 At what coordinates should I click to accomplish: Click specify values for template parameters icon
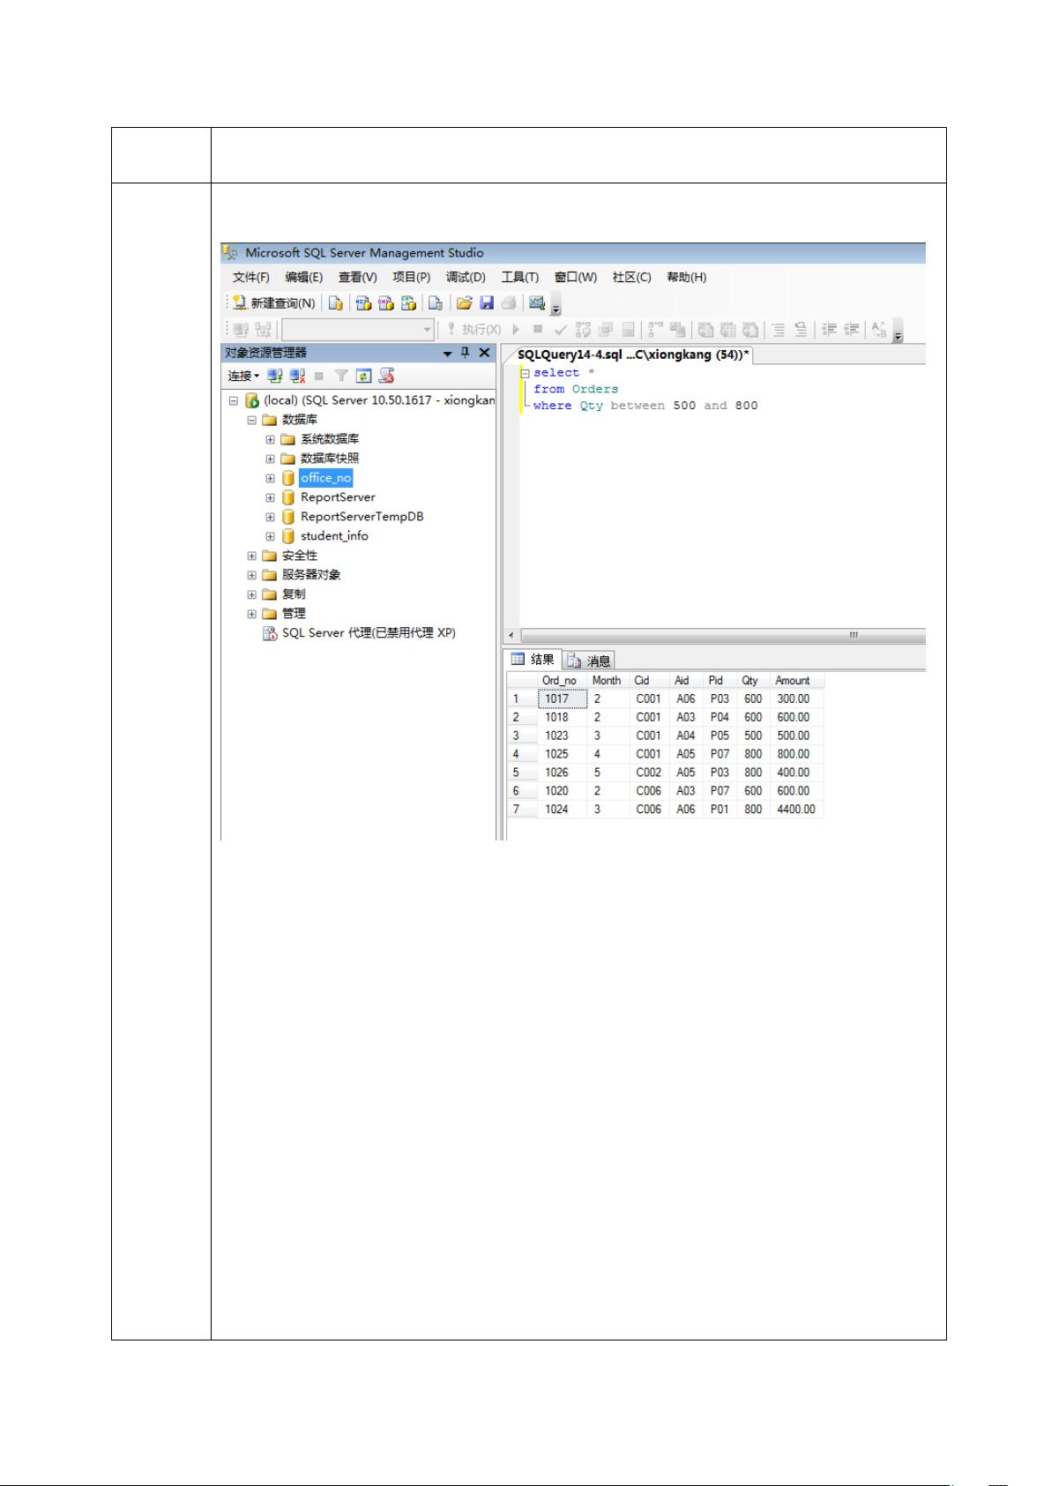pyautogui.click(x=880, y=330)
